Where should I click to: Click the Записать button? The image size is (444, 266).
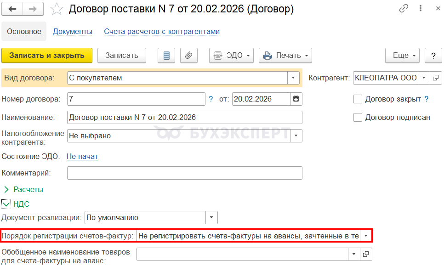click(122, 56)
